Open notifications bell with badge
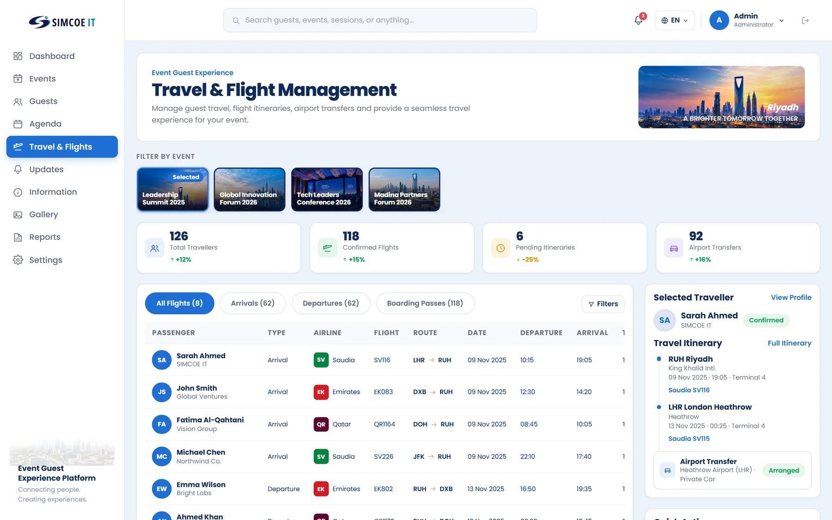Image resolution: width=832 pixels, height=520 pixels. [x=639, y=20]
